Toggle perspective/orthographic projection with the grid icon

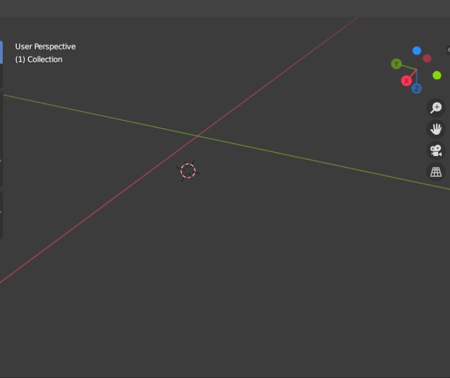(435, 172)
